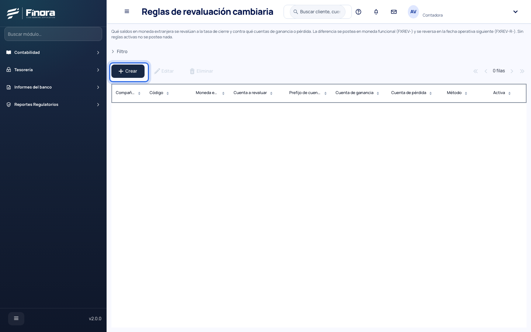Toggle the top hamburger menu icon
This screenshot has width=531, height=332.
point(127,11)
